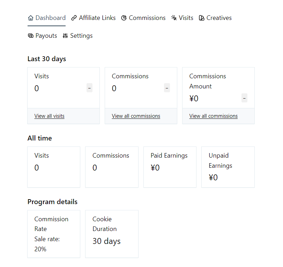Screen dimensions: 283x267
Task: Click the Commissions pie chart icon
Action: click(x=124, y=18)
